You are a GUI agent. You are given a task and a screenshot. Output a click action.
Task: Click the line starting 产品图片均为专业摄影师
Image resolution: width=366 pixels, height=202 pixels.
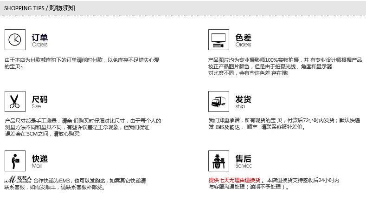(x=285, y=60)
